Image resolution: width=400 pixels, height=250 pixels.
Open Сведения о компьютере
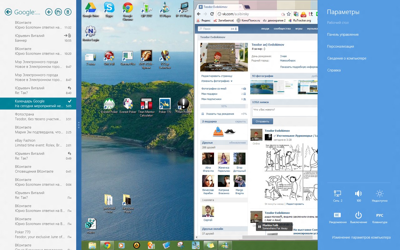347,58
